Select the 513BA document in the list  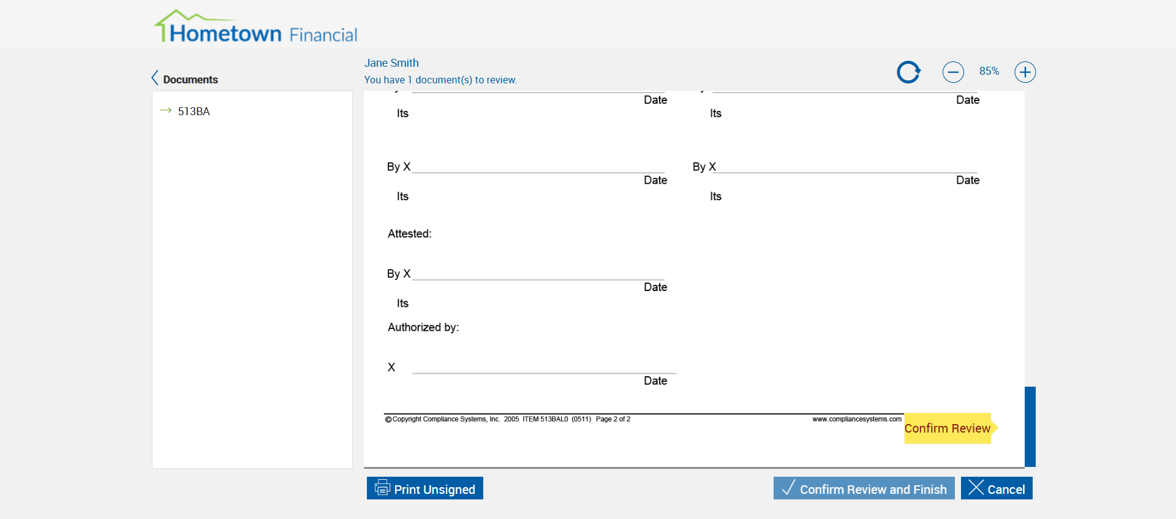[194, 112]
